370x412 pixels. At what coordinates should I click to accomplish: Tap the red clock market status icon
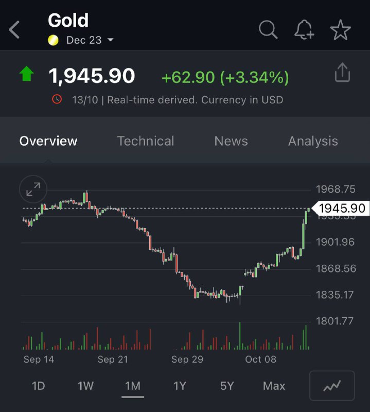57,99
